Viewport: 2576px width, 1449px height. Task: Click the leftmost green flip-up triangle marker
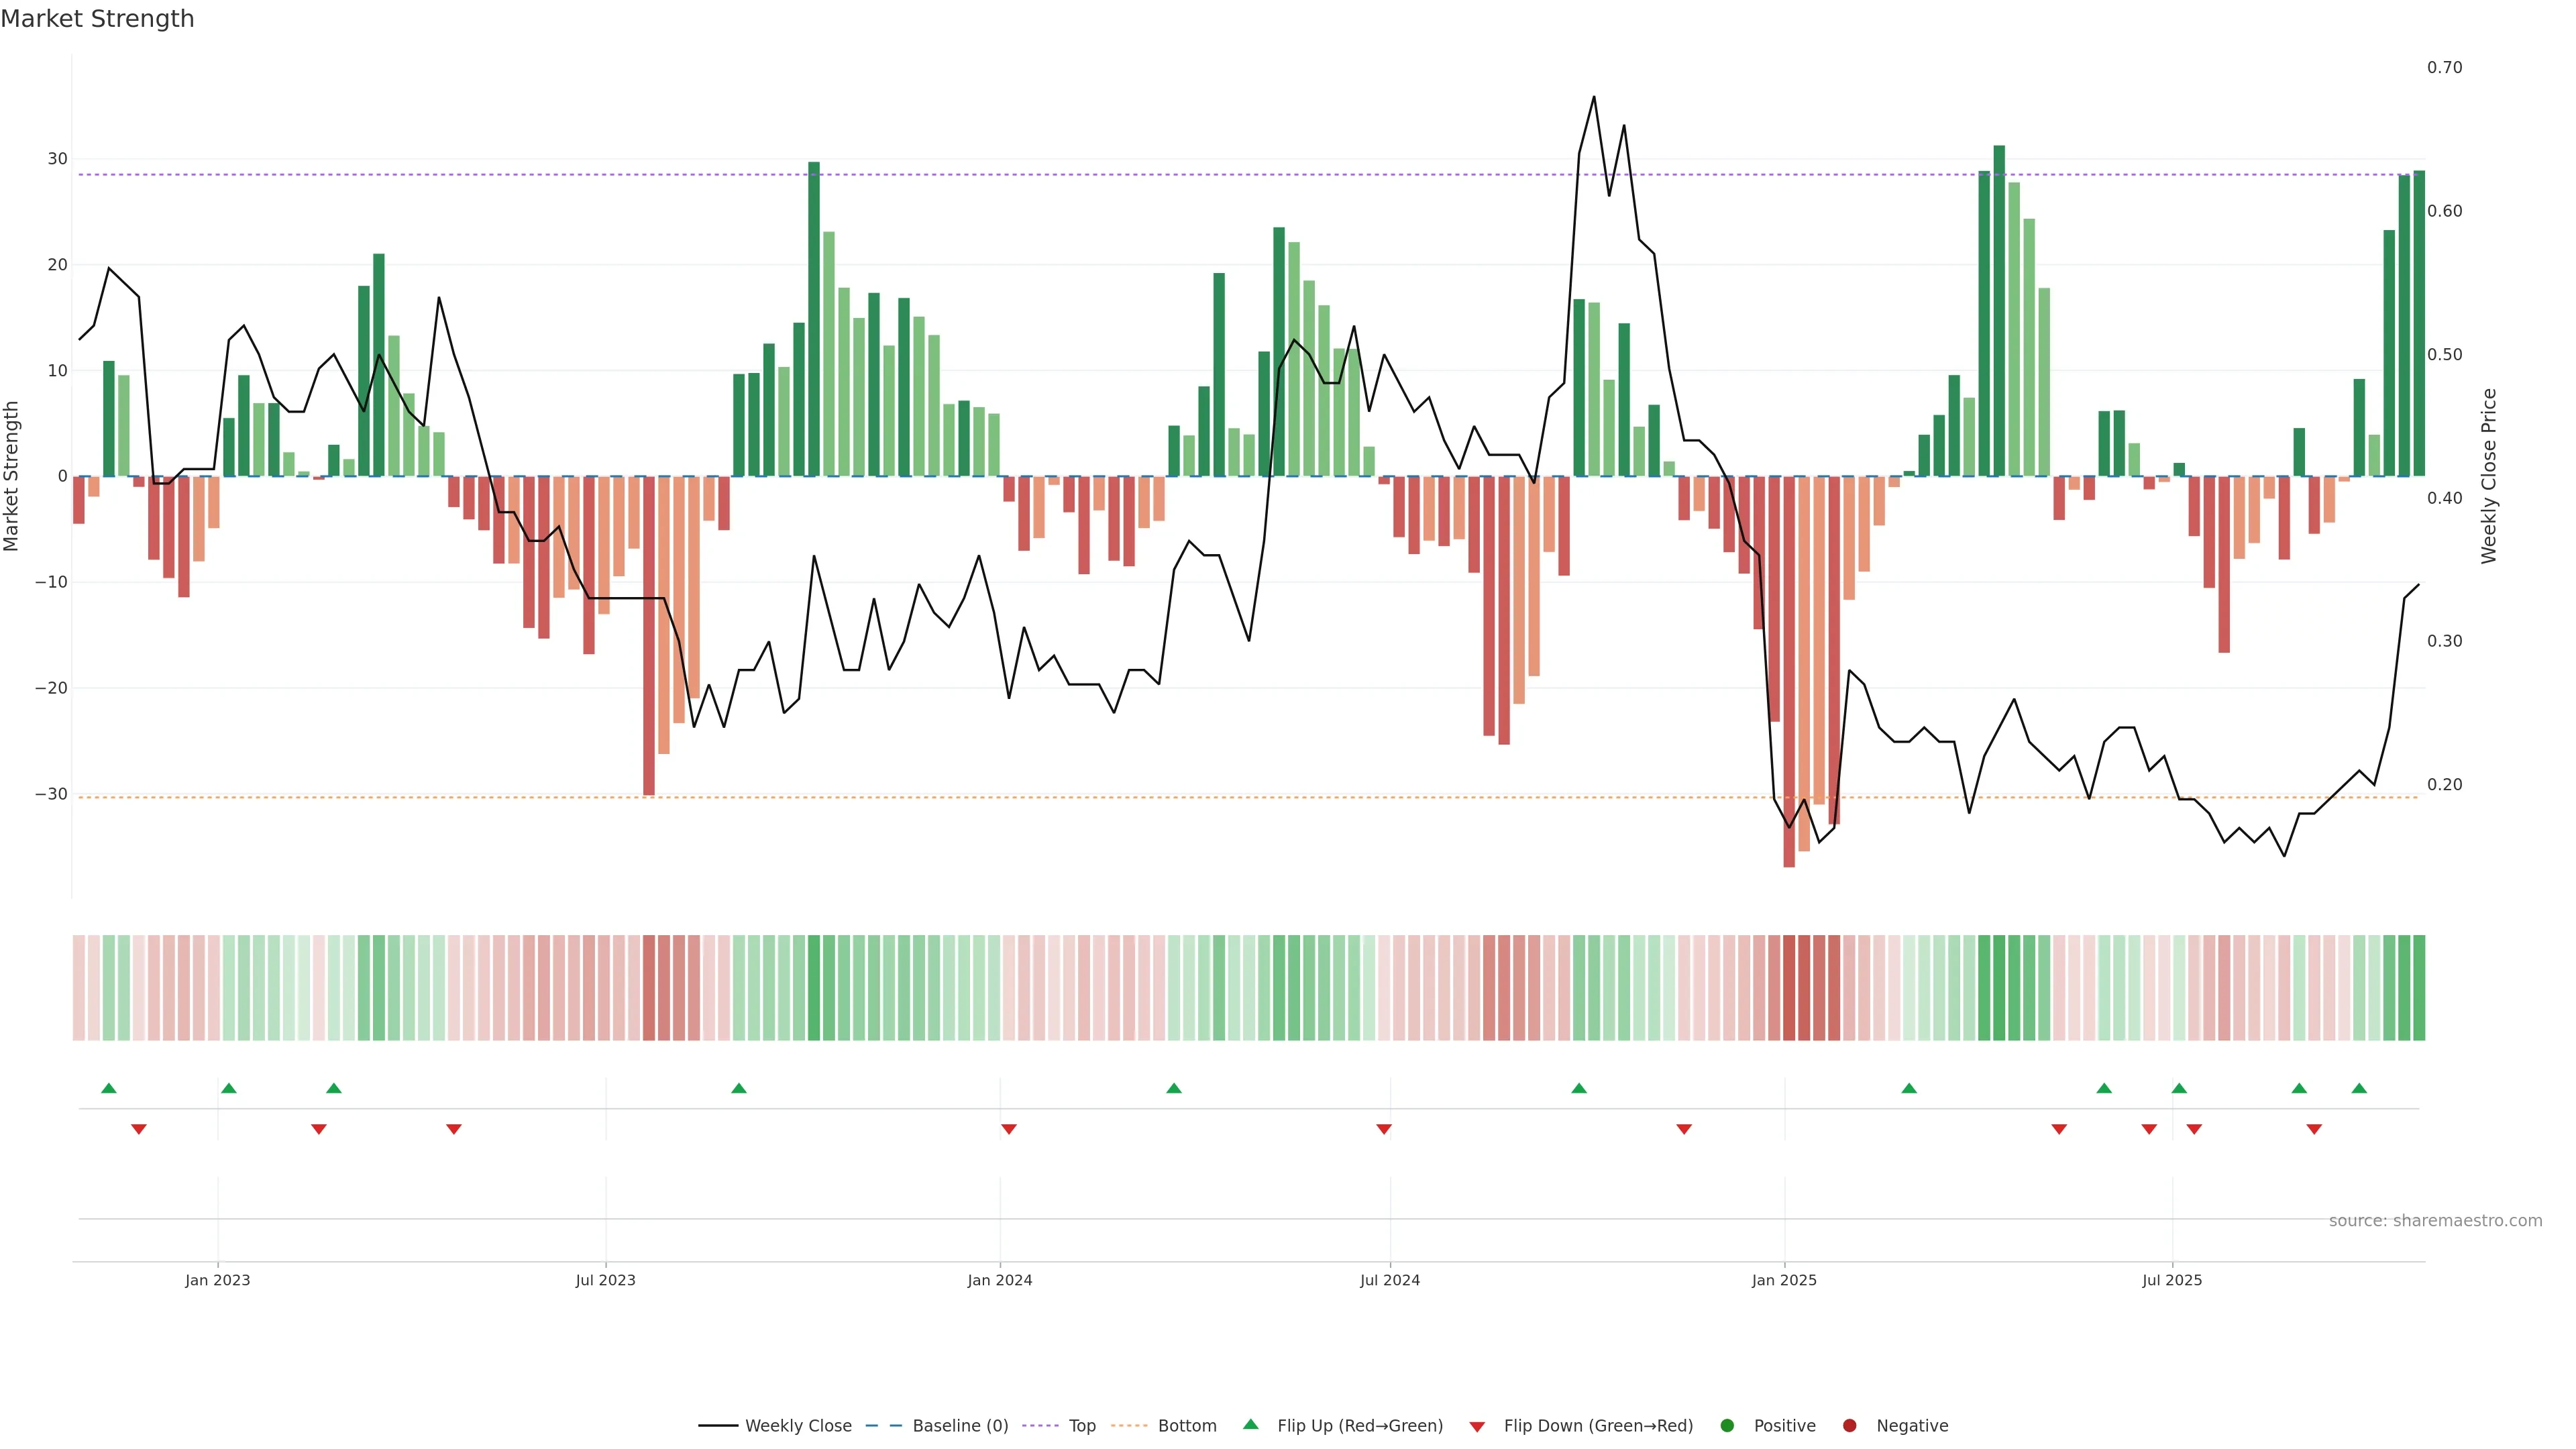(109, 1088)
